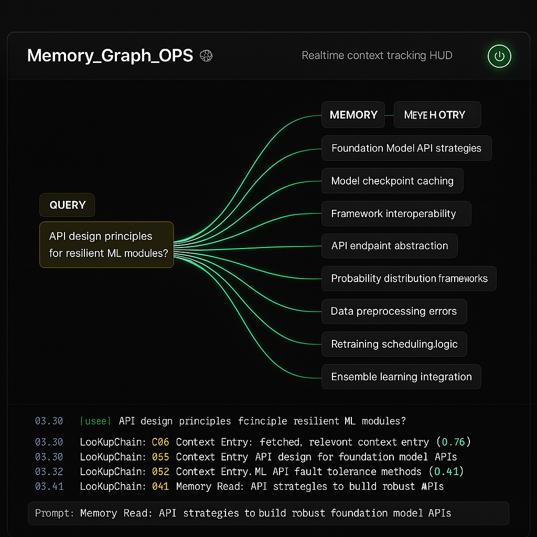Select Data preprocessing errors node
Image resolution: width=537 pixels, height=537 pixels.
[x=394, y=312]
